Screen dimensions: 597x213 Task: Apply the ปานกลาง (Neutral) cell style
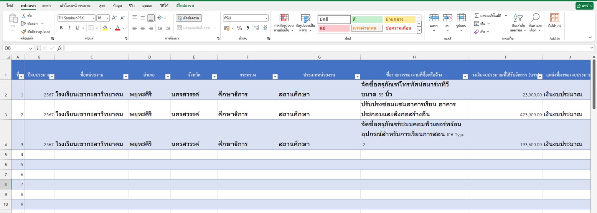point(400,20)
